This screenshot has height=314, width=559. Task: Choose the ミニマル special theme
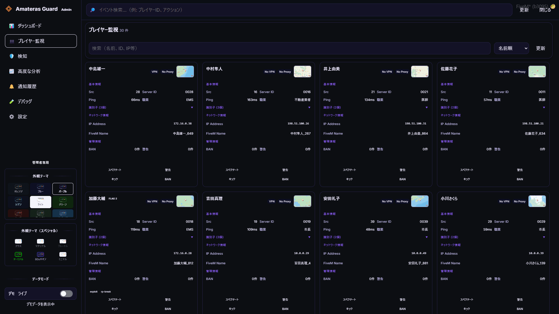tap(63, 256)
